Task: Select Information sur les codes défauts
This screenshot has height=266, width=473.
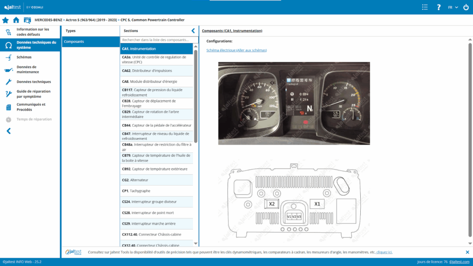Action: coord(32,32)
